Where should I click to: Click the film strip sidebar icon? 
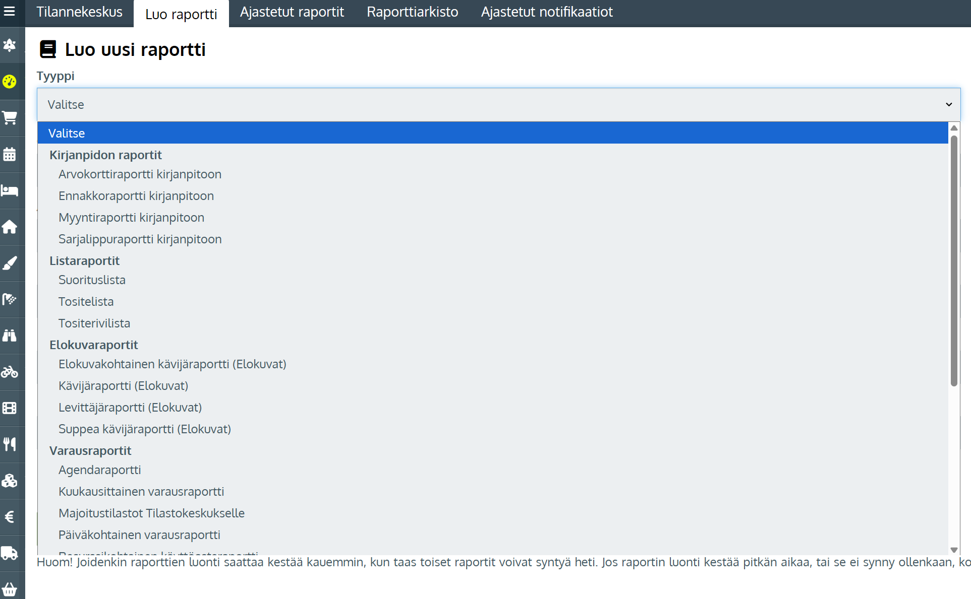(x=10, y=408)
